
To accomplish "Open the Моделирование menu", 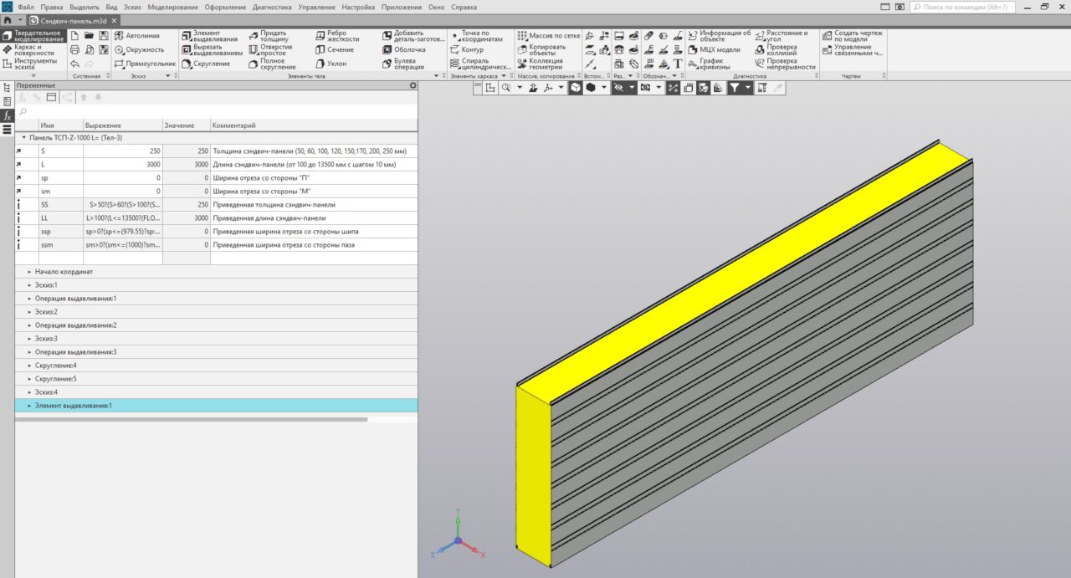I will [172, 7].
